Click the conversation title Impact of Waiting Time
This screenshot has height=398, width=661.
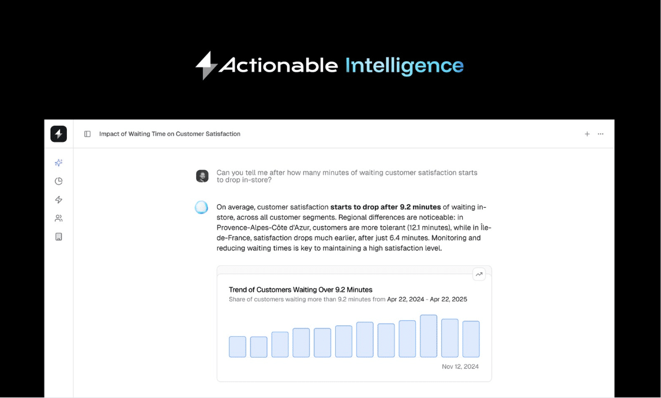[x=170, y=134]
